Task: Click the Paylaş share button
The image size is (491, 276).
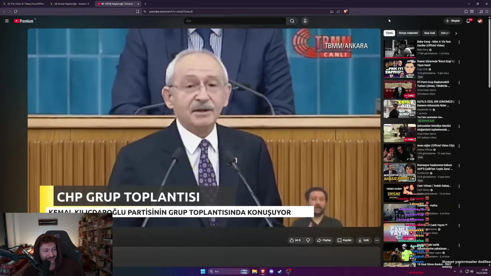Action: [x=324, y=240]
